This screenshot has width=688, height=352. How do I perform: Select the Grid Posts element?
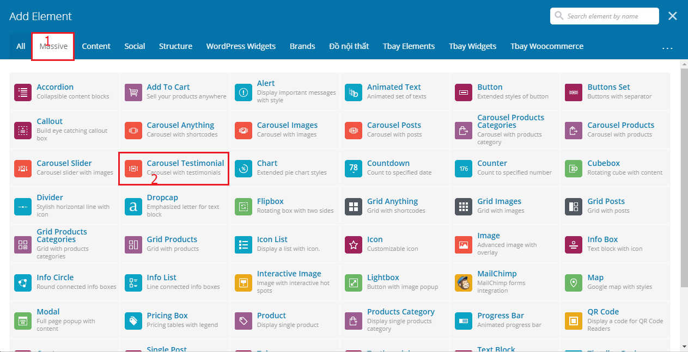[614, 207]
